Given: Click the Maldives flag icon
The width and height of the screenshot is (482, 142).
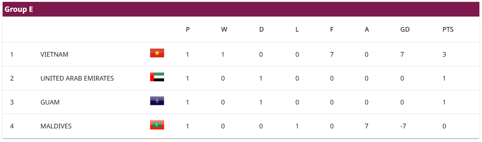Looking at the screenshot, I should (x=157, y=125).
